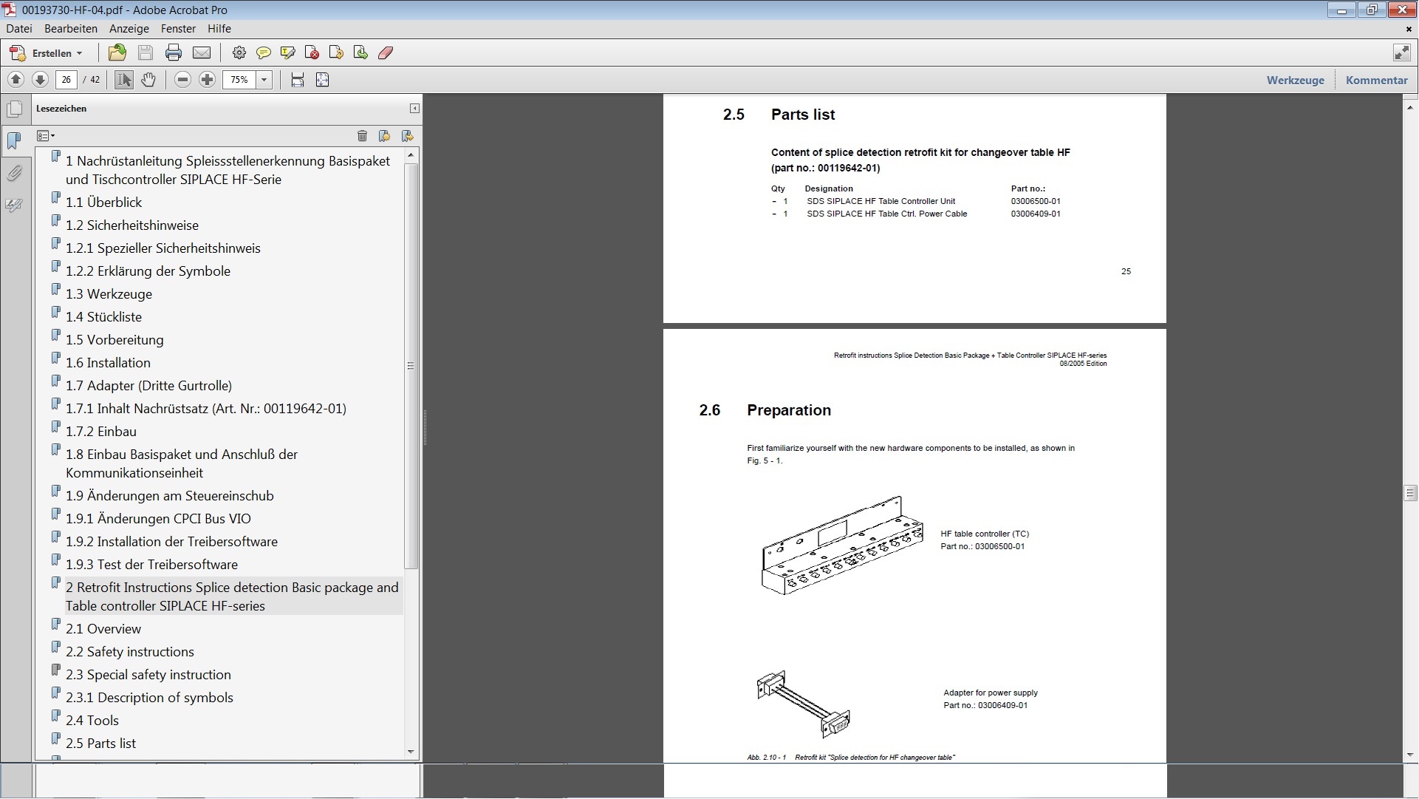Activate the hand pan tool

(148, 80)
